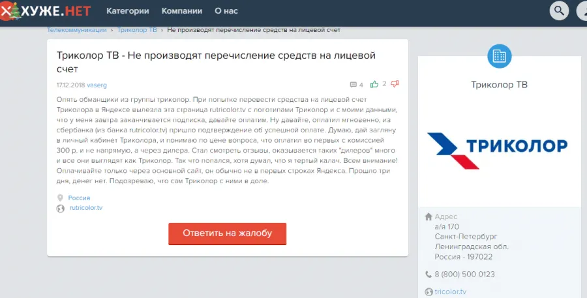
Task: Click the date 17.12.2018
Action: coord(70,85)
